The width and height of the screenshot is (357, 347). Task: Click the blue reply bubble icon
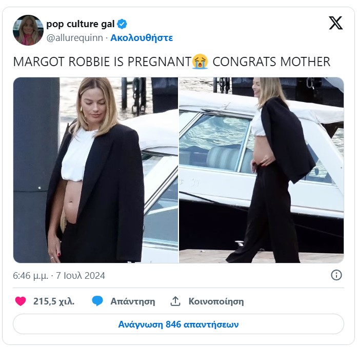[x=97, y=301]
